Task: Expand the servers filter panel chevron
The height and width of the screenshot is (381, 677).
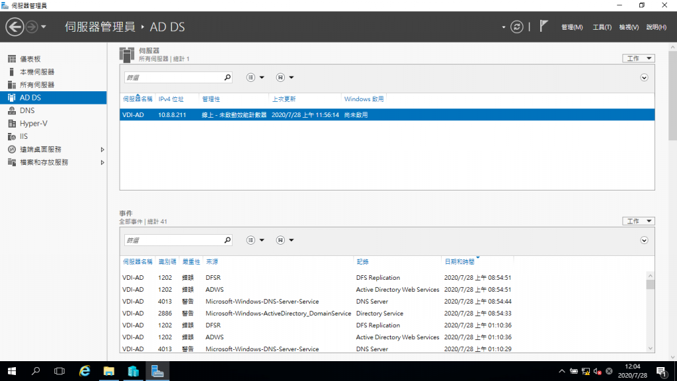Action: point(644,78)
